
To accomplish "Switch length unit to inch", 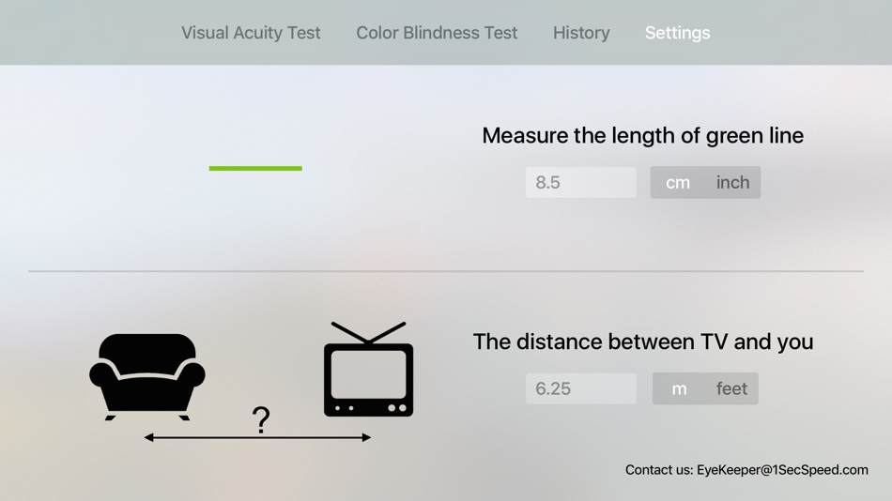I will 732,183.
